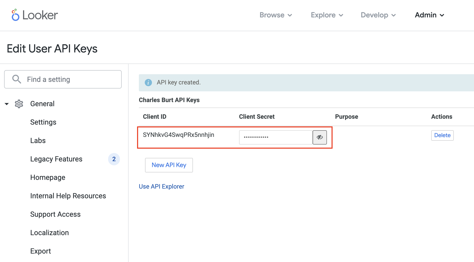Open the Explore dropdown menu

327,15
